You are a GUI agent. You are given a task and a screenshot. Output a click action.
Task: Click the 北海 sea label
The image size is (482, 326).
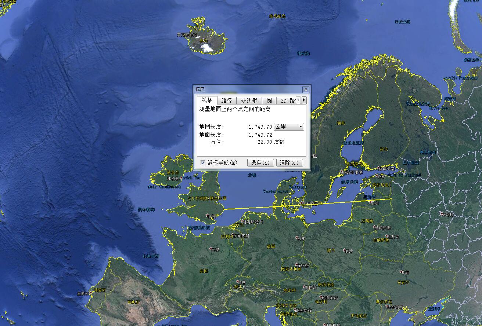point(252,175)
